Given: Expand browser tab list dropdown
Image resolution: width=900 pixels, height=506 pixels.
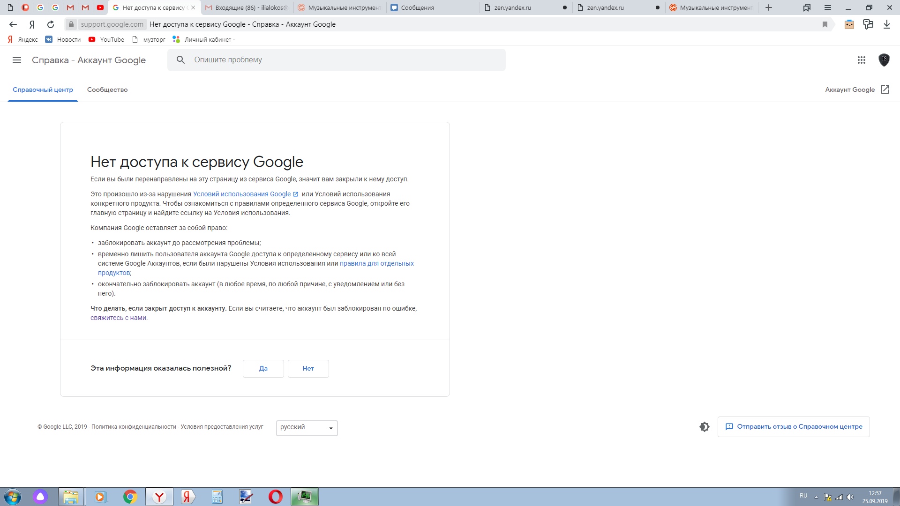Looking at the screenshot, I should (804, 7).
